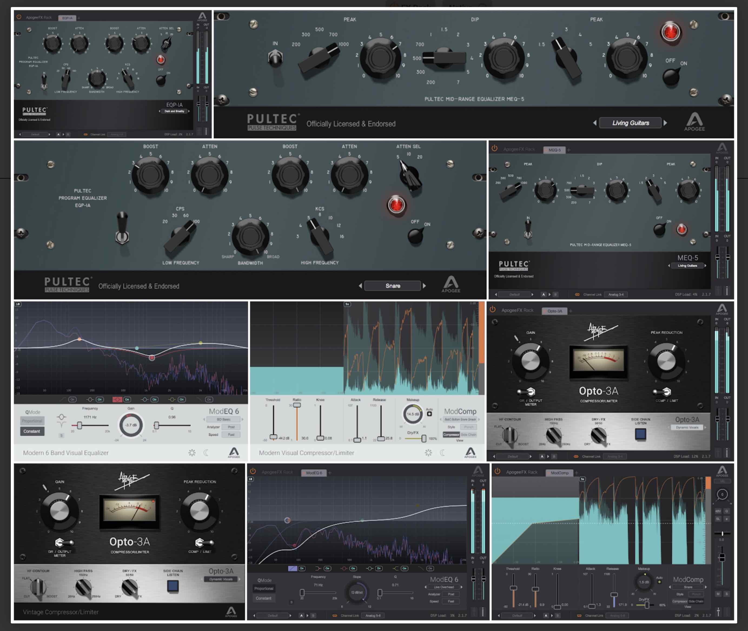Click the sun icon in Modern 6 Band Visual Equalizer
This screenshot has width=748, height=631.
[x=192, y=452]
